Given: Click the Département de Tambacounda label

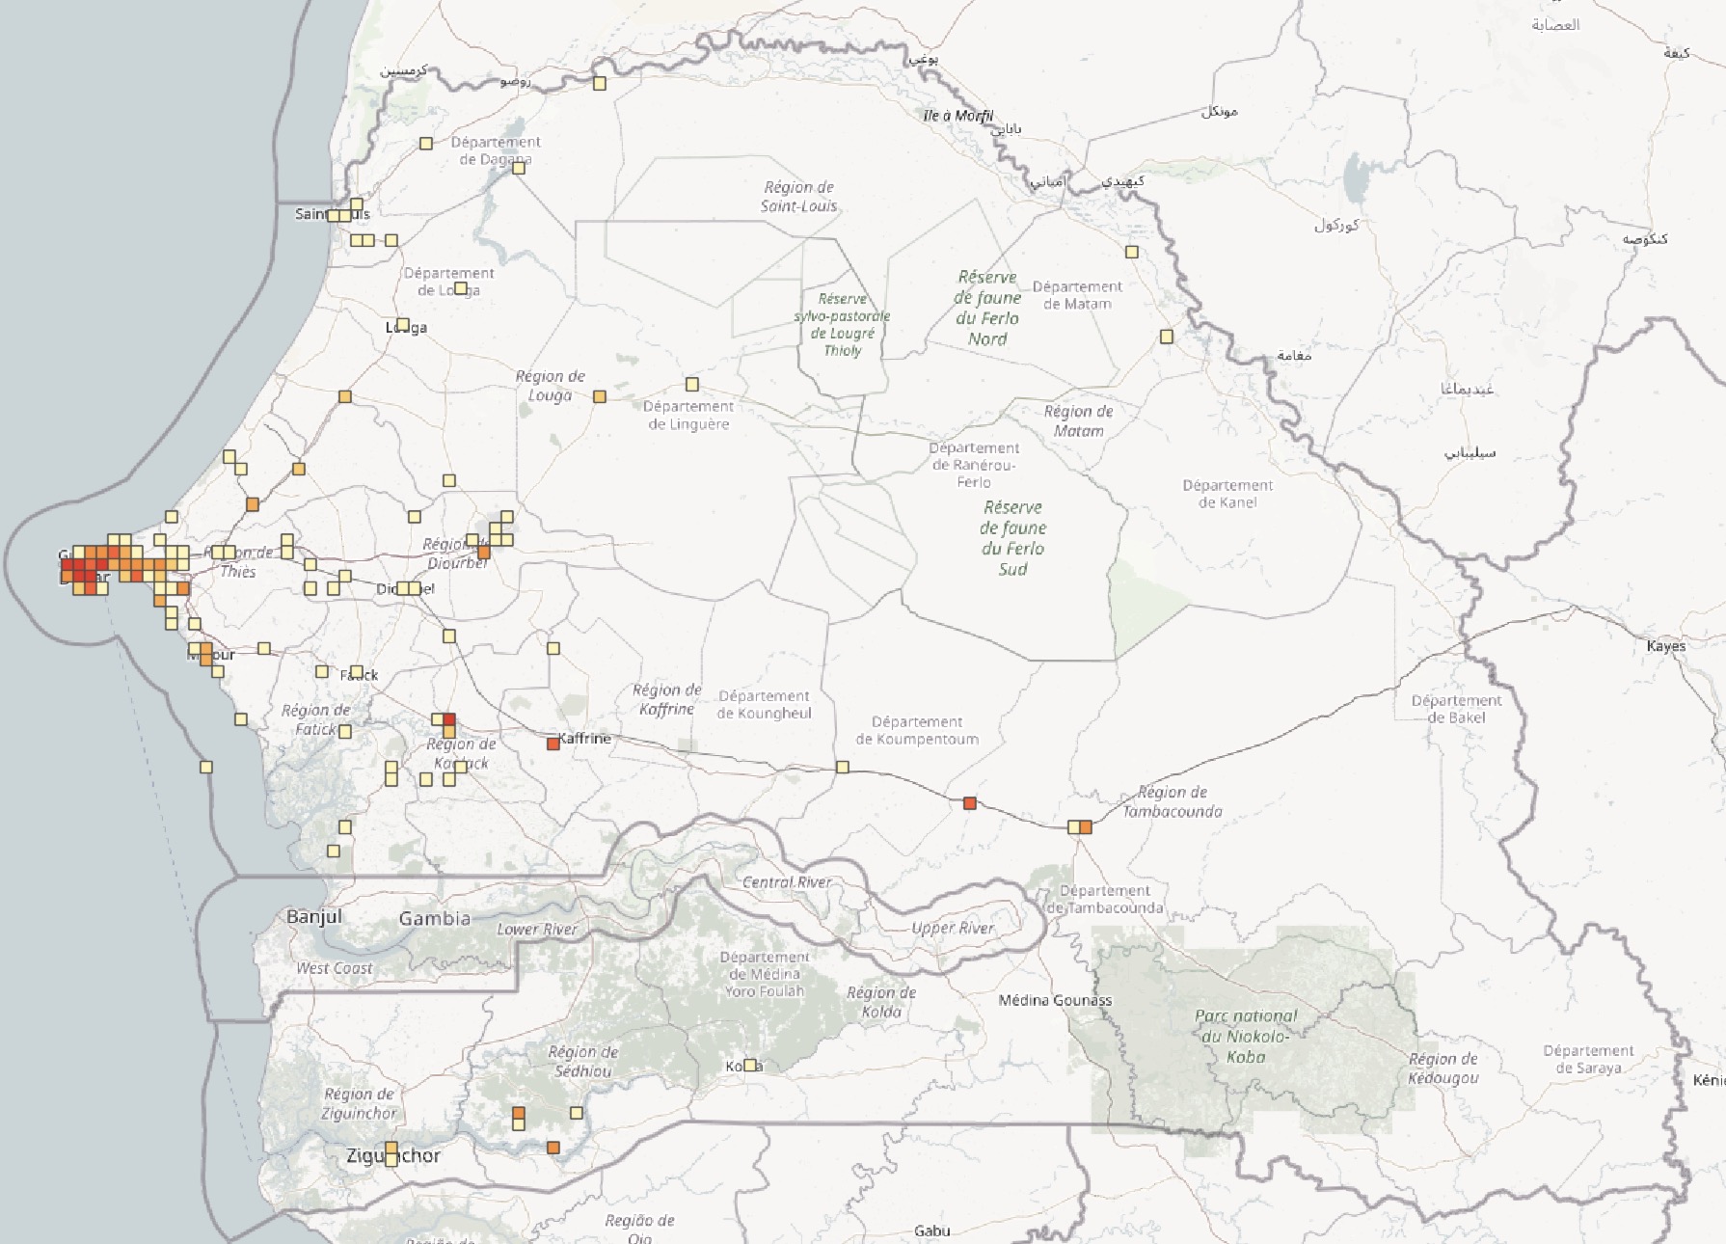Looking at the screenshot, I should (1105, 899).
